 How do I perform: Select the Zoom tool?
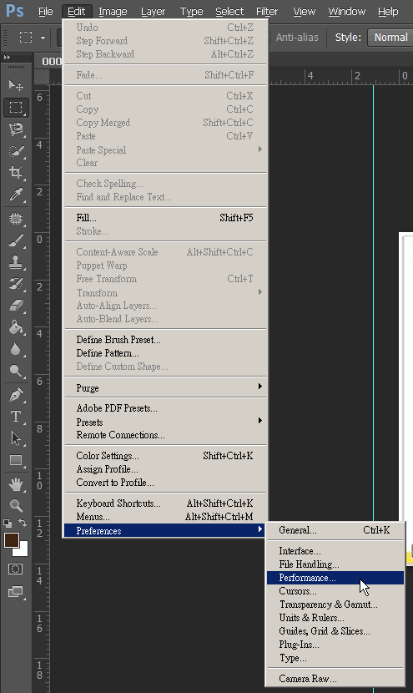16,505
